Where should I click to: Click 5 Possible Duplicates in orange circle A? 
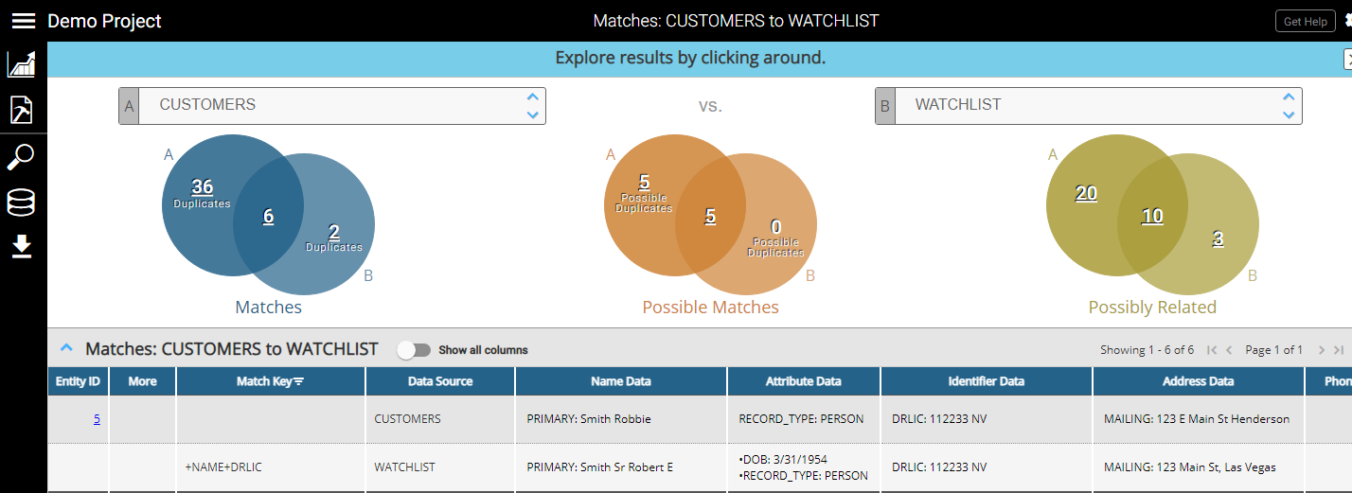pos(644,184)
